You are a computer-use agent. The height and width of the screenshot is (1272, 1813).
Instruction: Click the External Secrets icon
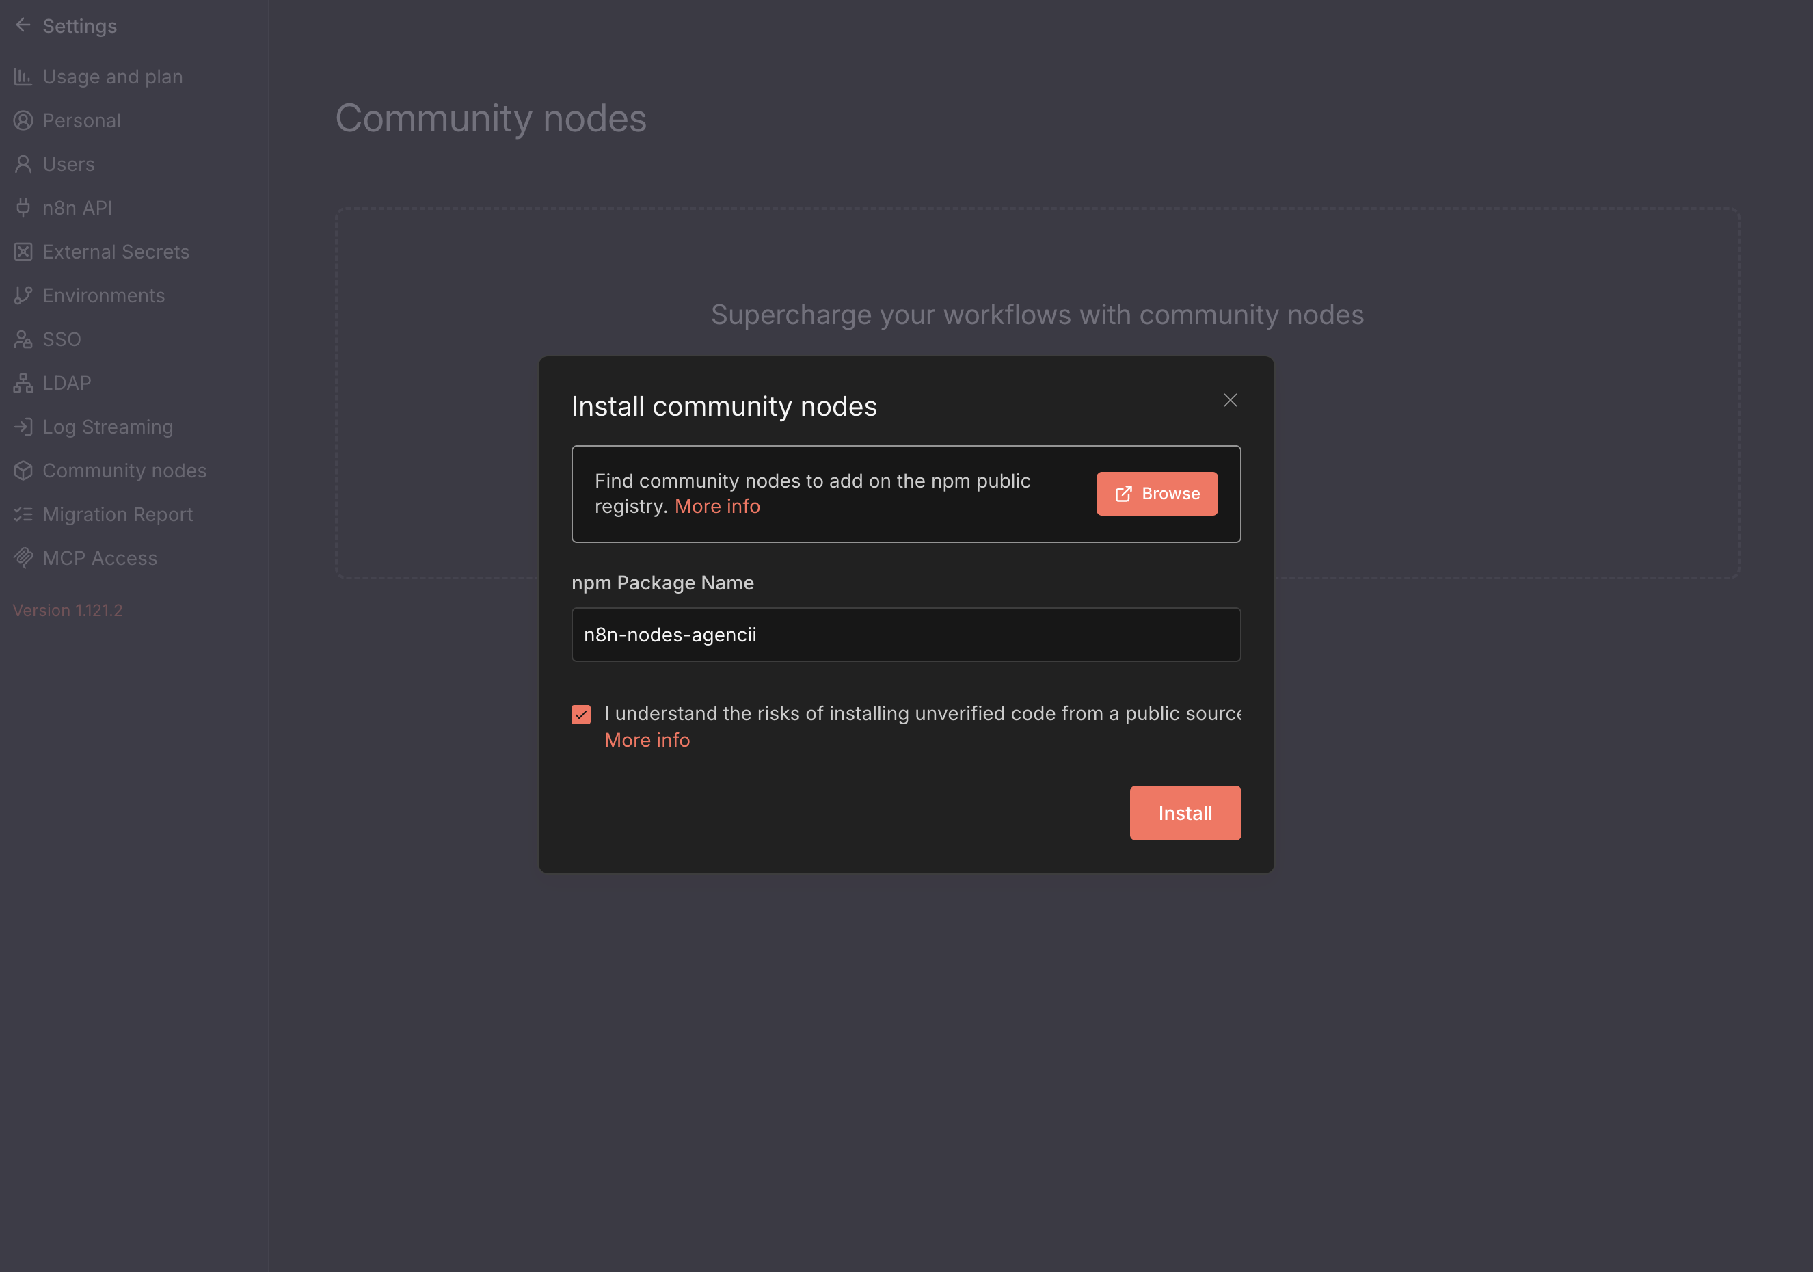tap(23, 251)
